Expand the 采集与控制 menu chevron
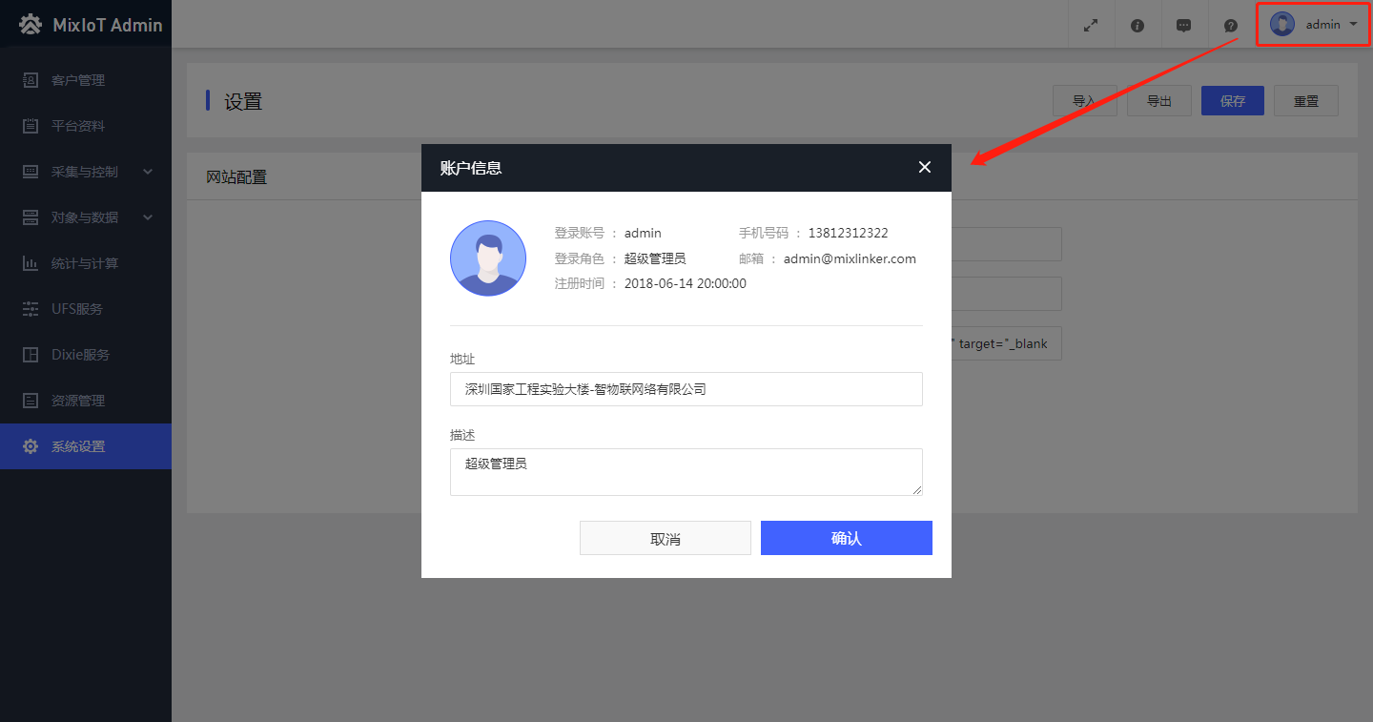Image resolution: width=1373 pixels, height=722 pixels. (x=148, y=172)
